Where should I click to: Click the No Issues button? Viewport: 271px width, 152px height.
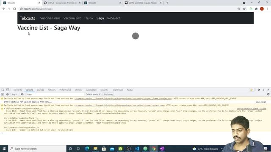click(x=108, y=95)
